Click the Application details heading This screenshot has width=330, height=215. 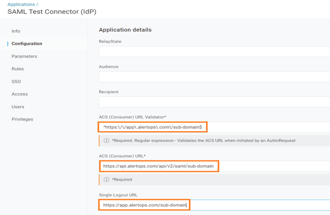(x=125, y=30)
